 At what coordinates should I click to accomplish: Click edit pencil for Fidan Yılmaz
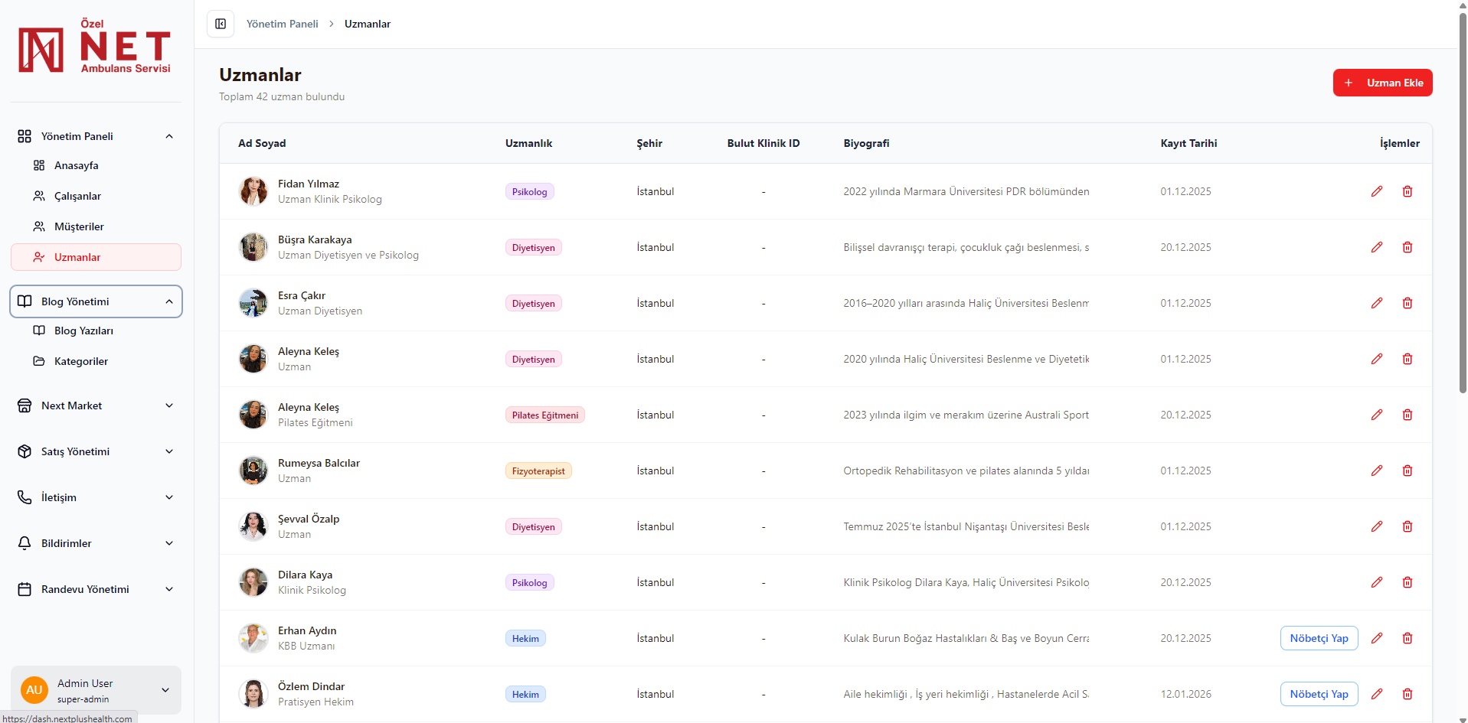(x=1376, y=191)
